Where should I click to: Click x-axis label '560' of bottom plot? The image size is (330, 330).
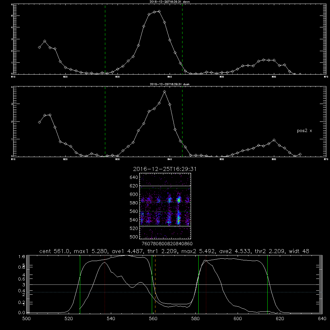point(153,319)
